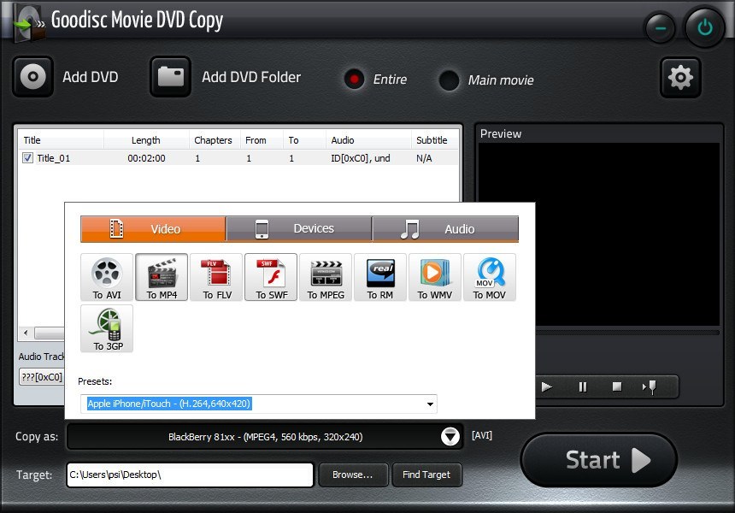
Task: Open settings via the gear icon
Action: pos(680,77)
